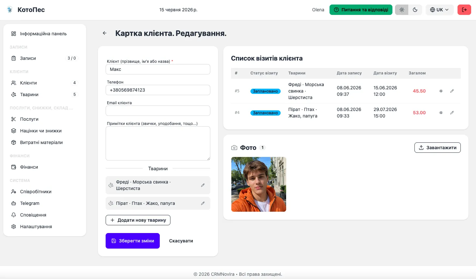The width and height of the screenshot is (476, 279).
Task: Click the red logout icon button
Action: point(464,10)
